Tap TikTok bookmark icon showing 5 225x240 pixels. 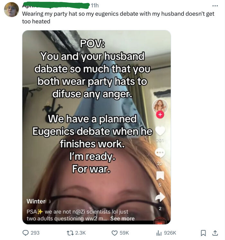coord(160,176)
